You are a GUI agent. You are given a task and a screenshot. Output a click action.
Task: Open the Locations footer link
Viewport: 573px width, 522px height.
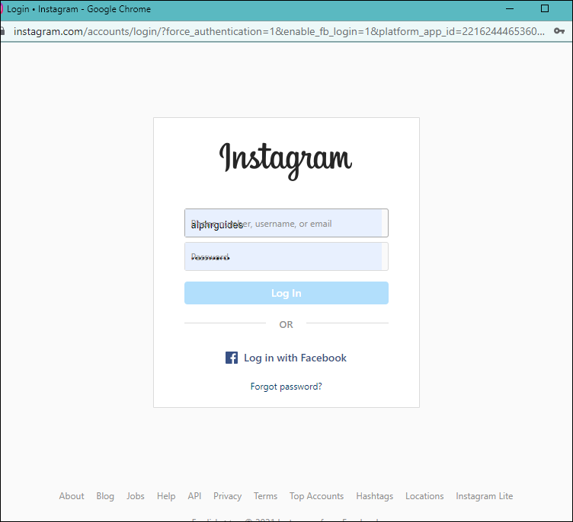(424, 496)
